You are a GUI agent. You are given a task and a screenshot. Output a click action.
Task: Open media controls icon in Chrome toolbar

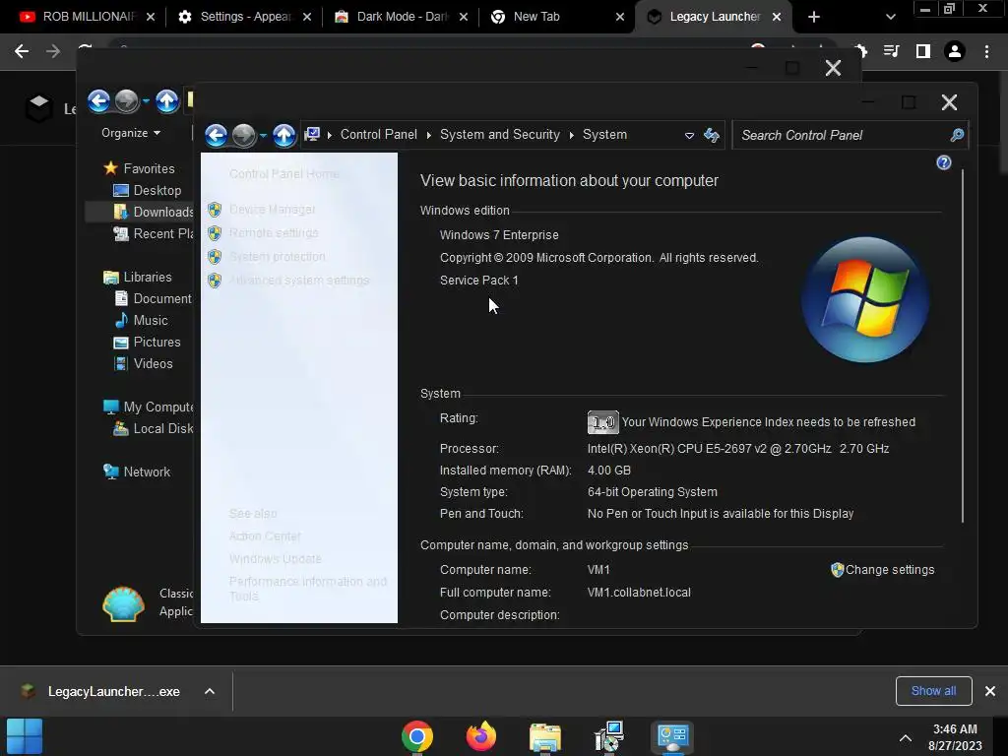892,51
